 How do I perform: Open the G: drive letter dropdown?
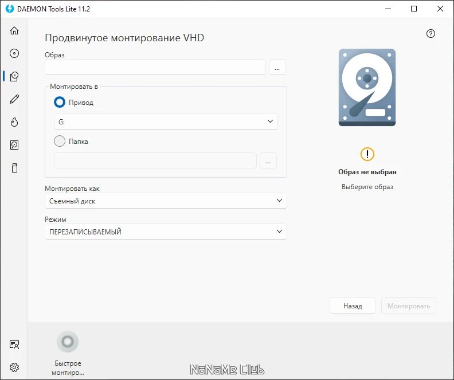pos(166,122)
